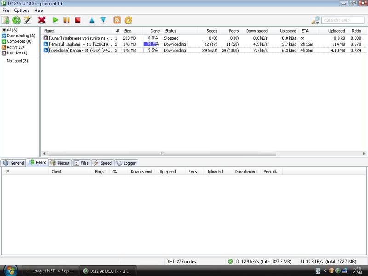The image size is (368, 276).
Task: Sort torrents by Size column
Action: click(127, 31)
